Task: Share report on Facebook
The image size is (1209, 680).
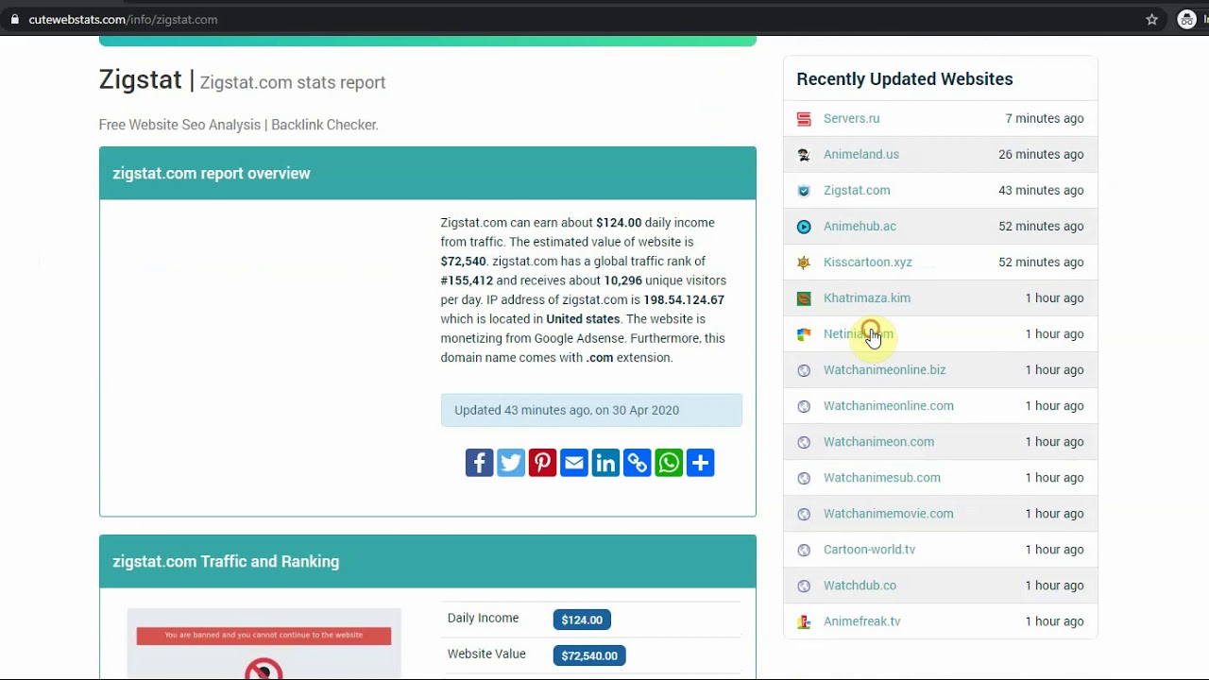Action: (479, 463)
